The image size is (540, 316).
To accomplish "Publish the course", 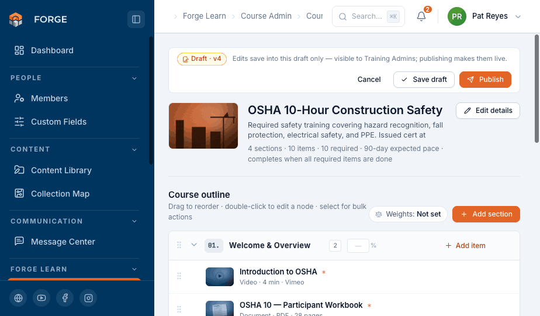I will click(x=485, y=80).
